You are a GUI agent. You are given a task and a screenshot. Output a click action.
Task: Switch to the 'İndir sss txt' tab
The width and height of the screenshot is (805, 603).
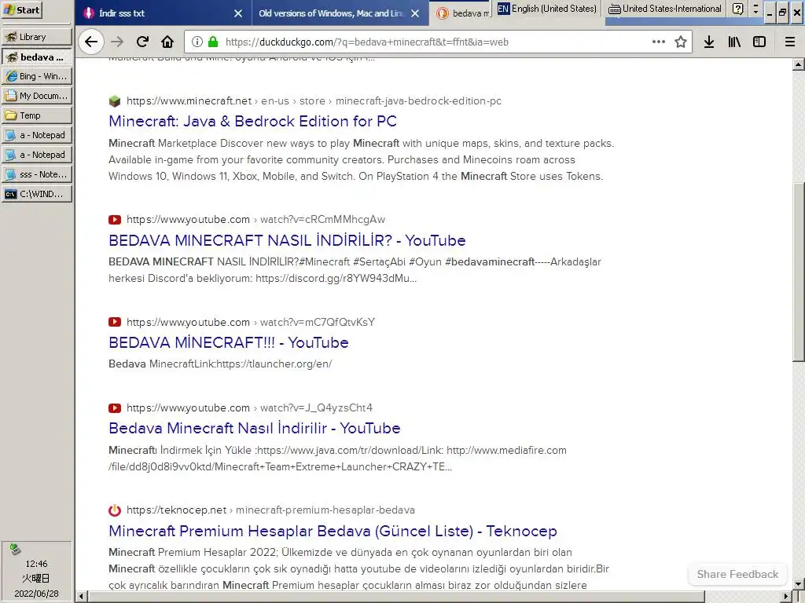pyautogui.click(x=164, y=13)
